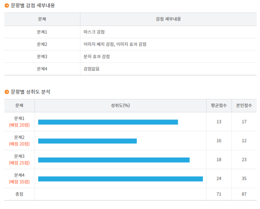Click 문제3 average score 18
Image resolution: width=260 pixels, height=209 pixels.
219,160
